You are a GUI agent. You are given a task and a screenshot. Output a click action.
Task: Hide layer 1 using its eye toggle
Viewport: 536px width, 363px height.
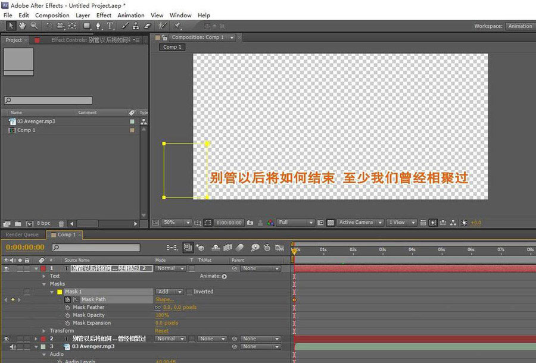5,268
